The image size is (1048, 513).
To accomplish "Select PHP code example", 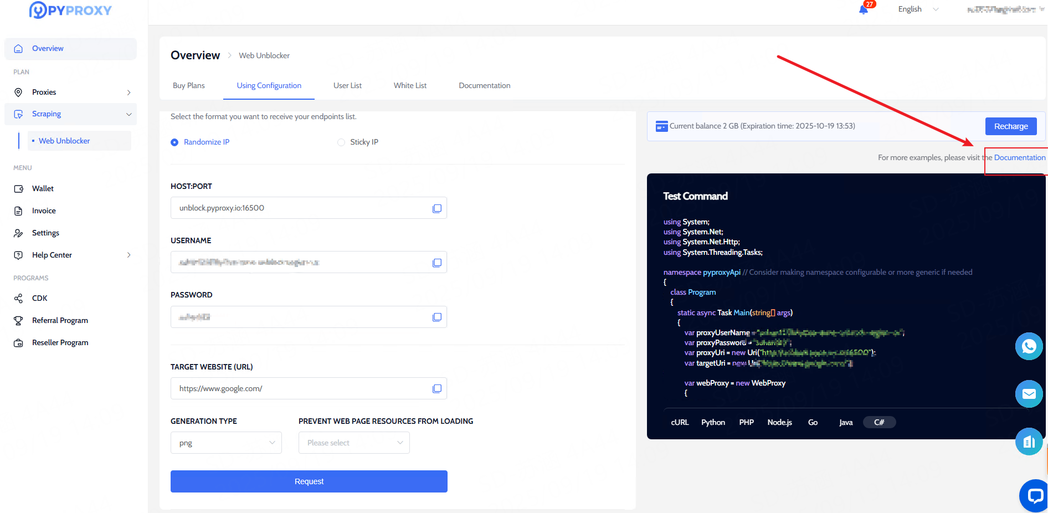I will click(746, 423).
